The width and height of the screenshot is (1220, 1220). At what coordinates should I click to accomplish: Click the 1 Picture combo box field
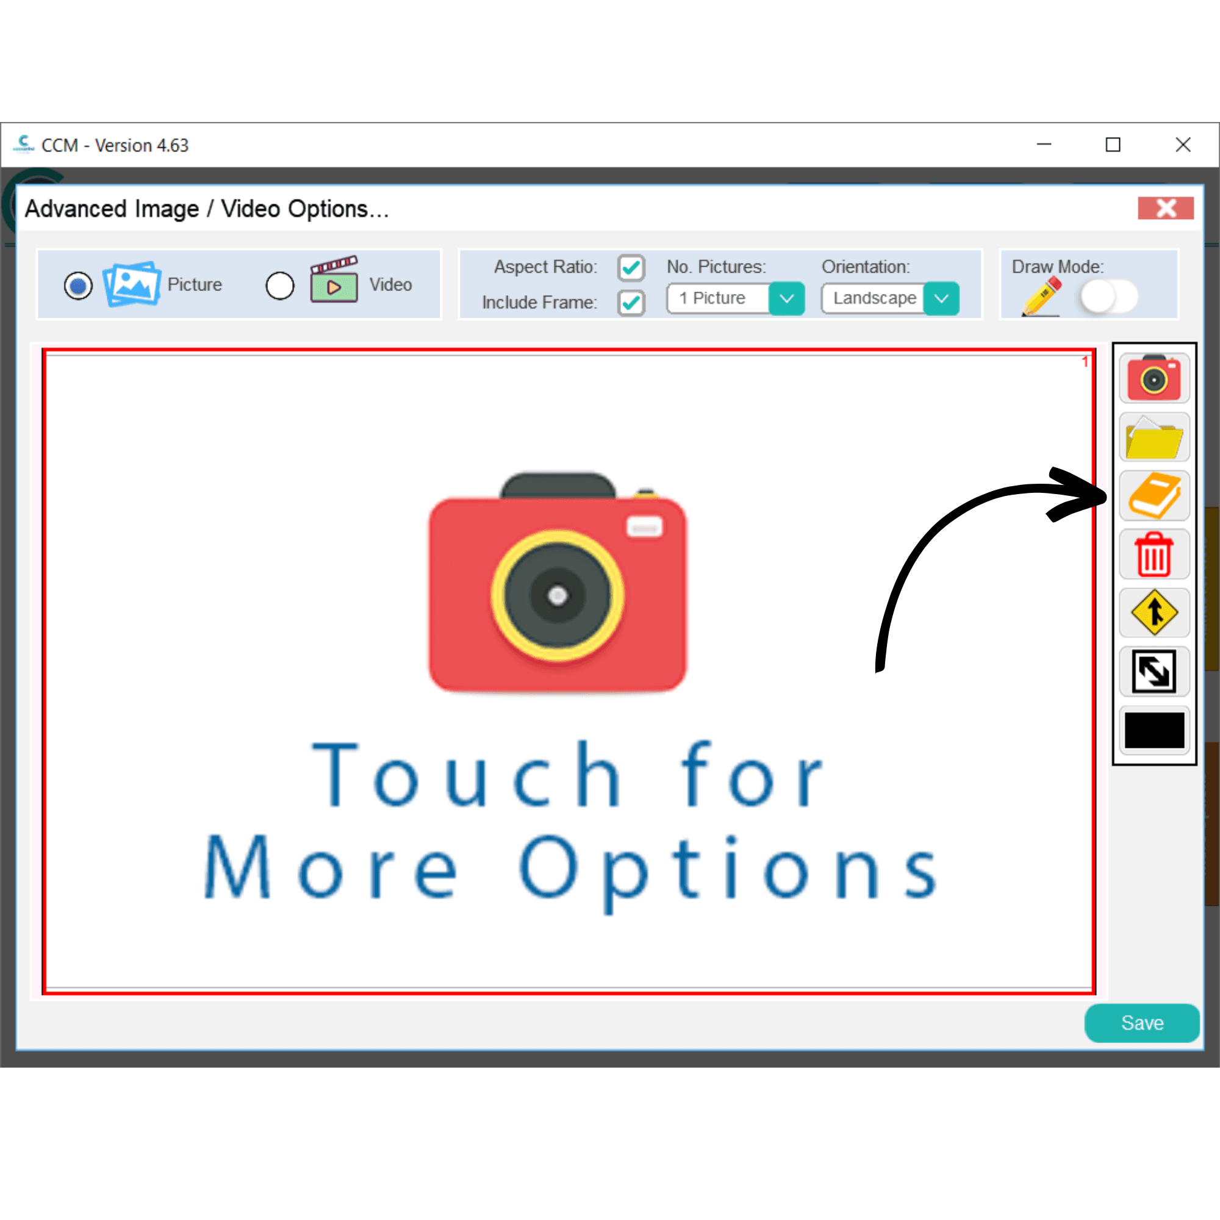pyautogui.click(x=718, y=299)
